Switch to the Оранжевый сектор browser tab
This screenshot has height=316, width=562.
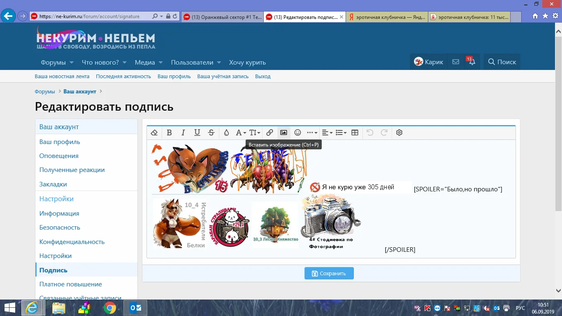coord(222,16)
